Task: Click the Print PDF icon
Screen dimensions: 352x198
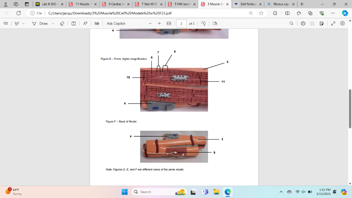Action: (303, 24)
